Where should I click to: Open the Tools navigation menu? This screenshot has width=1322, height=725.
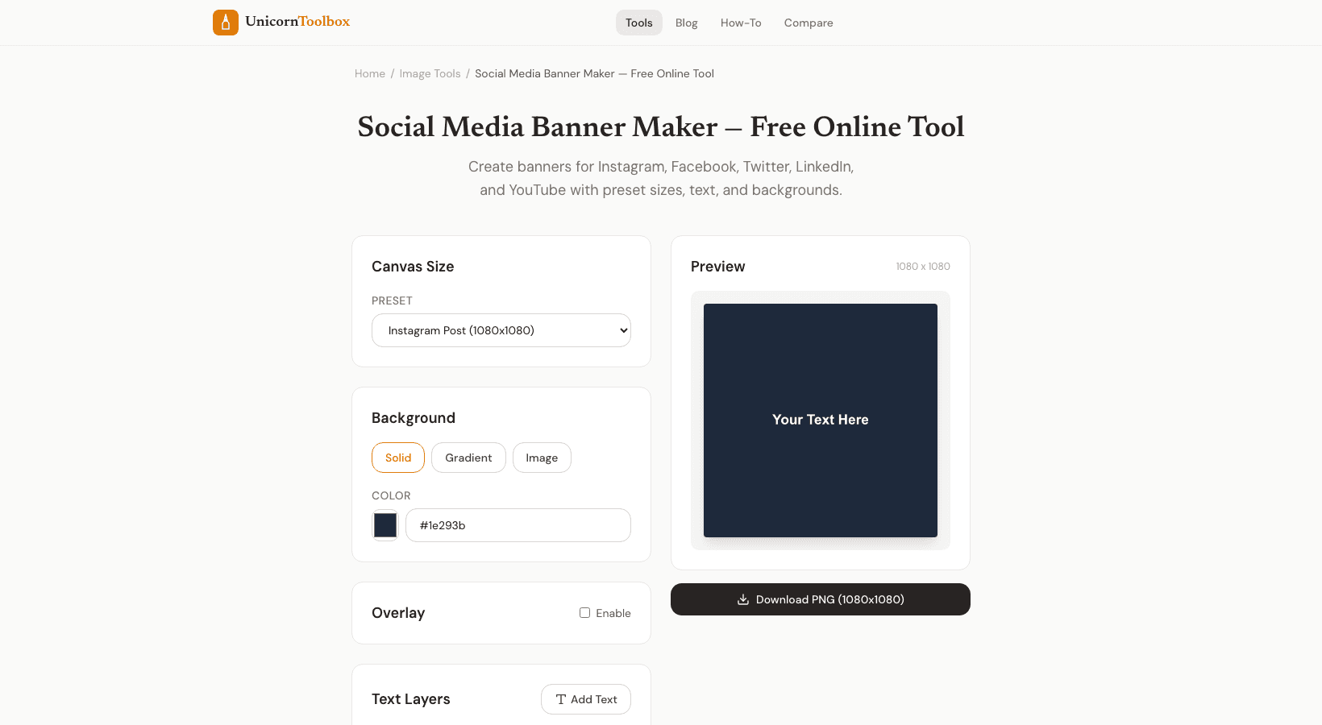[638, 23]
